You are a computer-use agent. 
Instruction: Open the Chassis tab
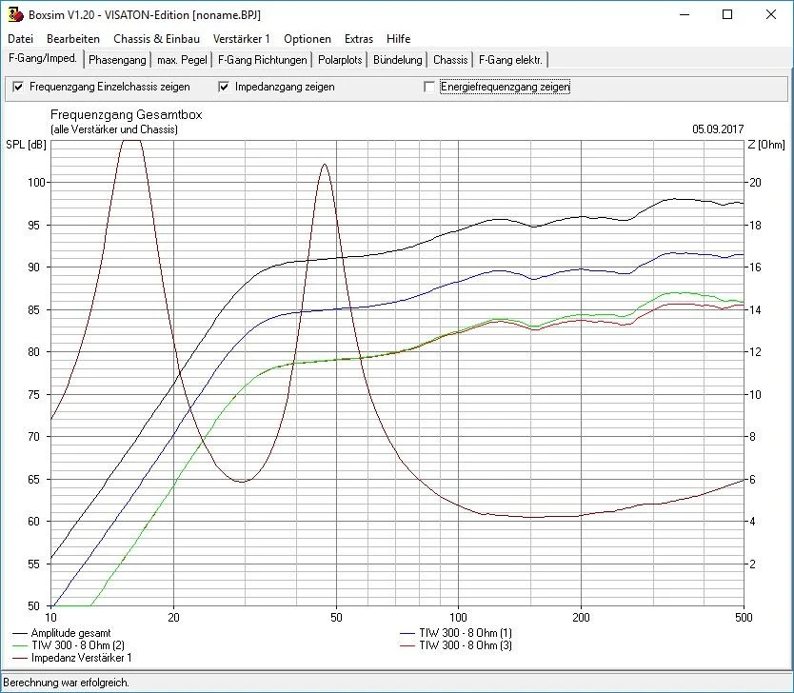click(450, 60)
